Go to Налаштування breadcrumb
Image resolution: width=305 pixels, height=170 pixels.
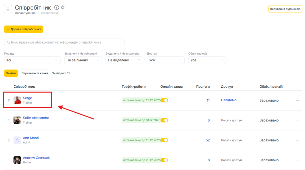point(25,13)
